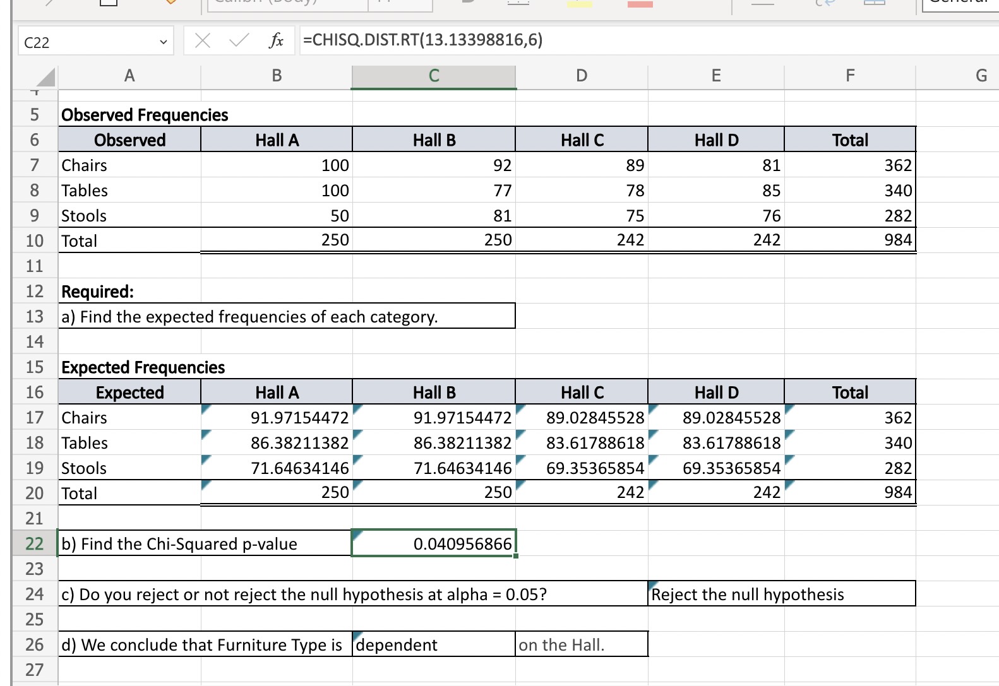Cancel the formula edit with X
This screenshot has width=999, height=686.
point(202,41)
